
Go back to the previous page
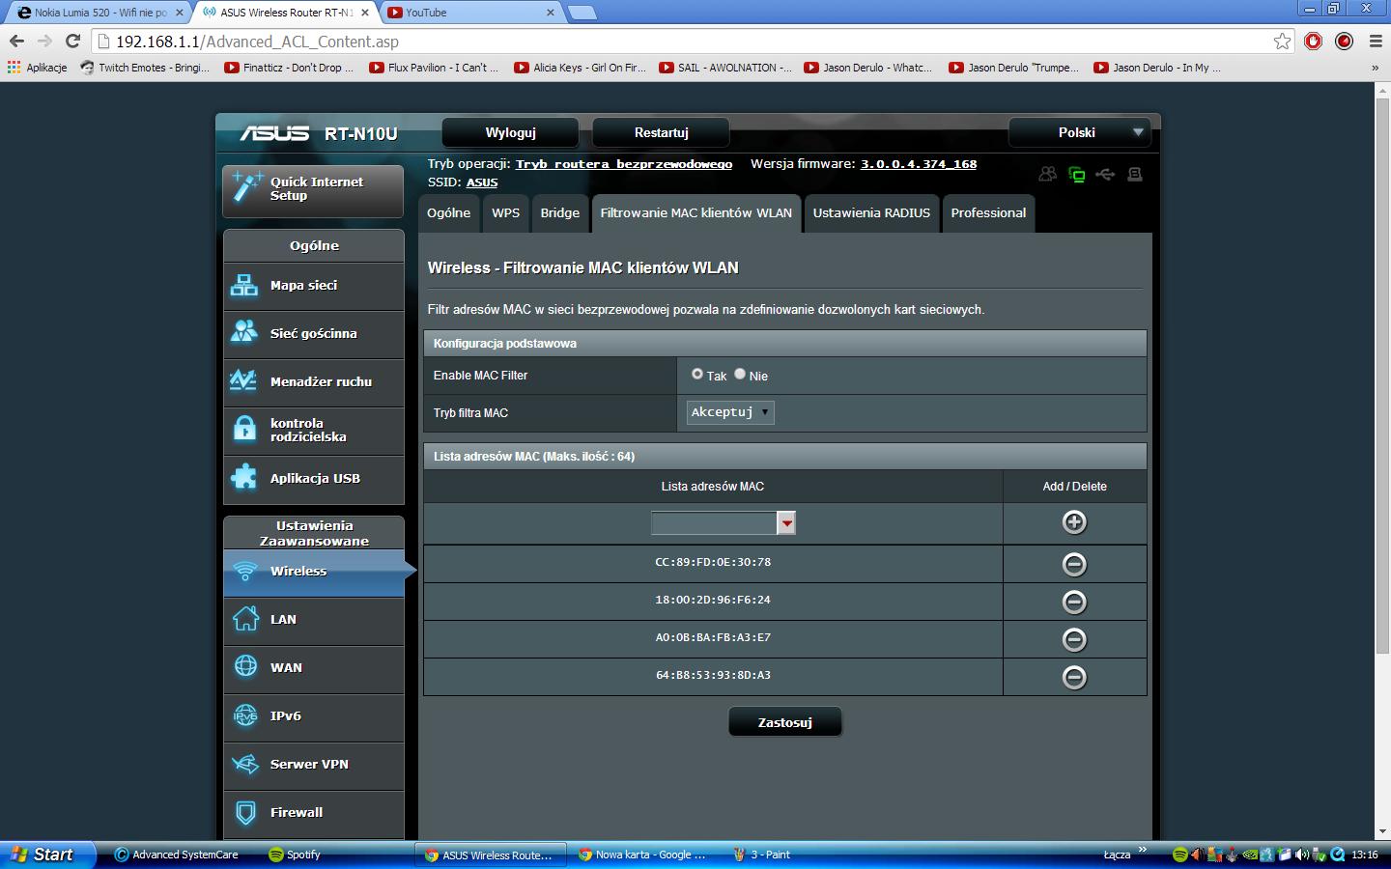[16, 41]
